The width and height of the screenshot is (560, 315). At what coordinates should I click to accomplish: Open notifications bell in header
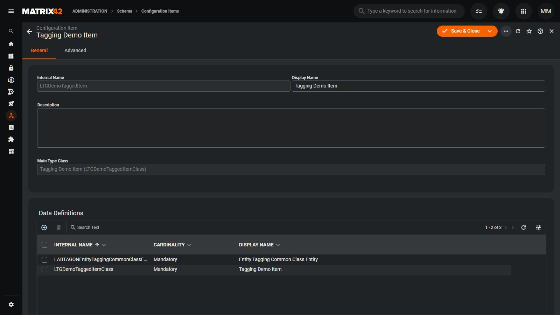(501, 11)
